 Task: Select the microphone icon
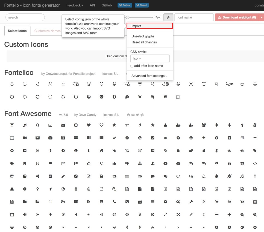(x=50, y=215)
